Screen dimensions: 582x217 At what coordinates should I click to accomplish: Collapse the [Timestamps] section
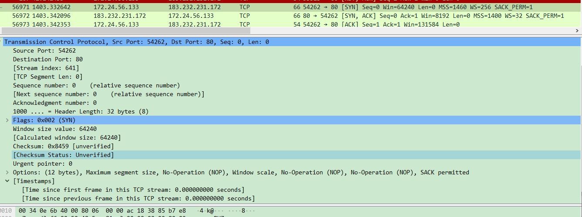[7, 181]
